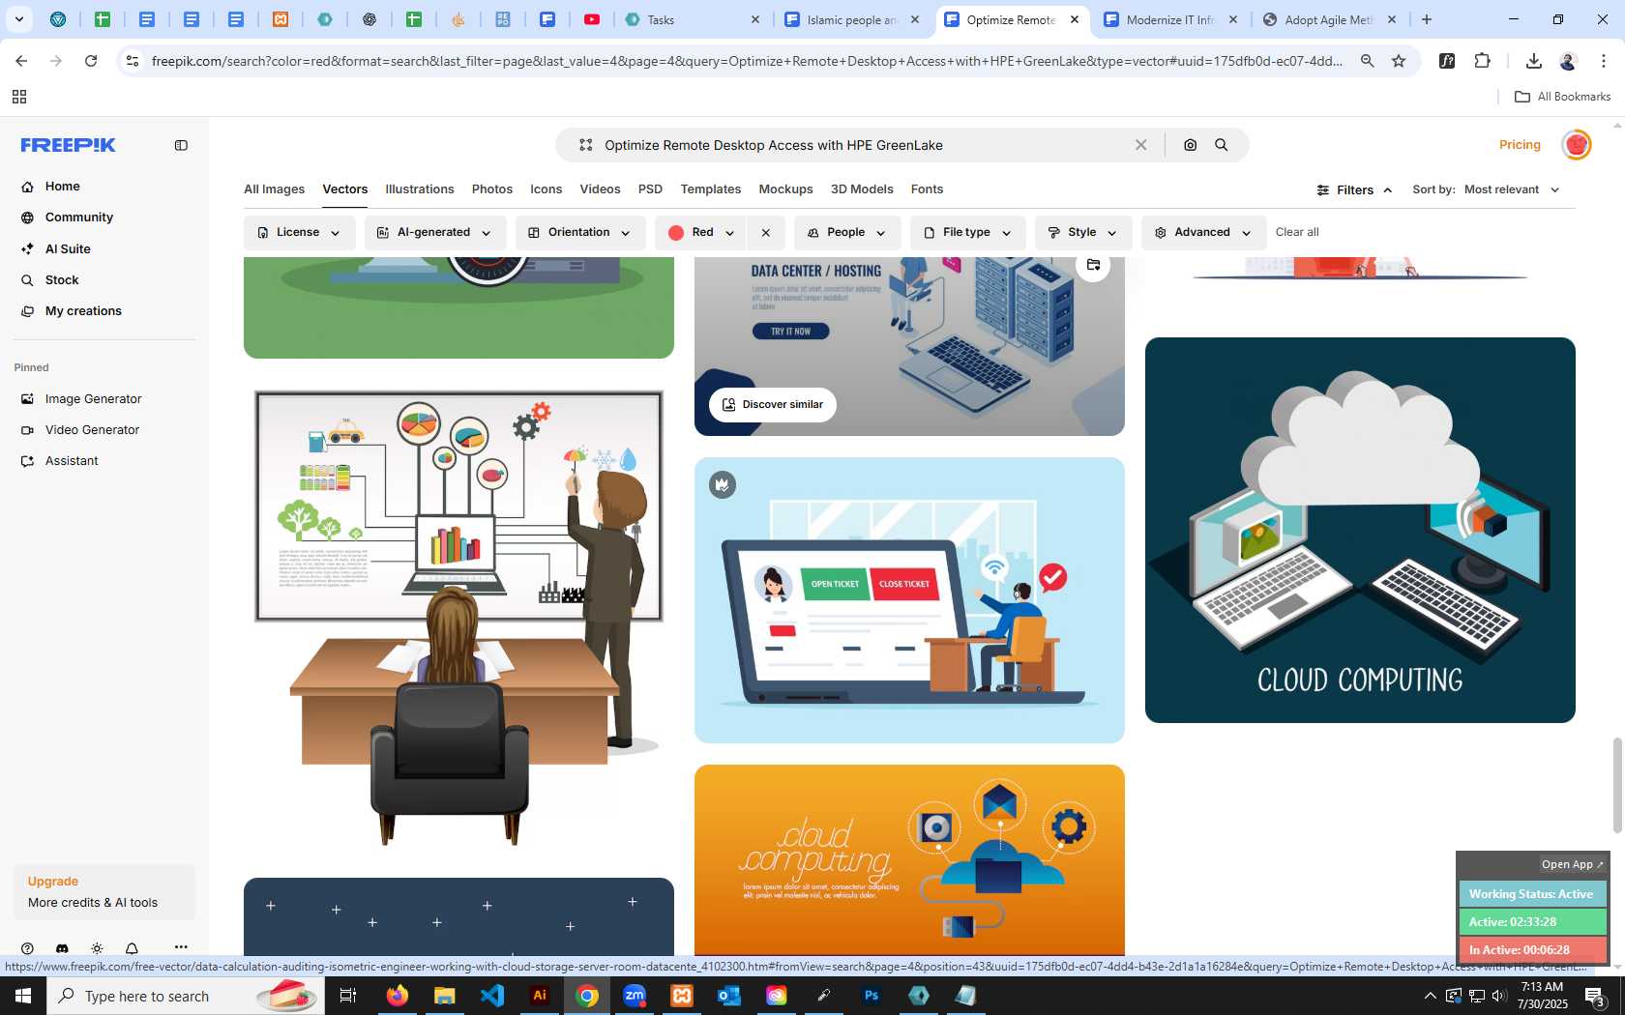Click Upgrade in sidebar
Screen dimensions: 1625x1015
53,882
